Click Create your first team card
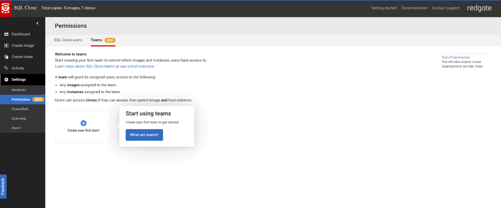This screenshot has width=501, height=208. pyautogui.click(x=83, y=126)
